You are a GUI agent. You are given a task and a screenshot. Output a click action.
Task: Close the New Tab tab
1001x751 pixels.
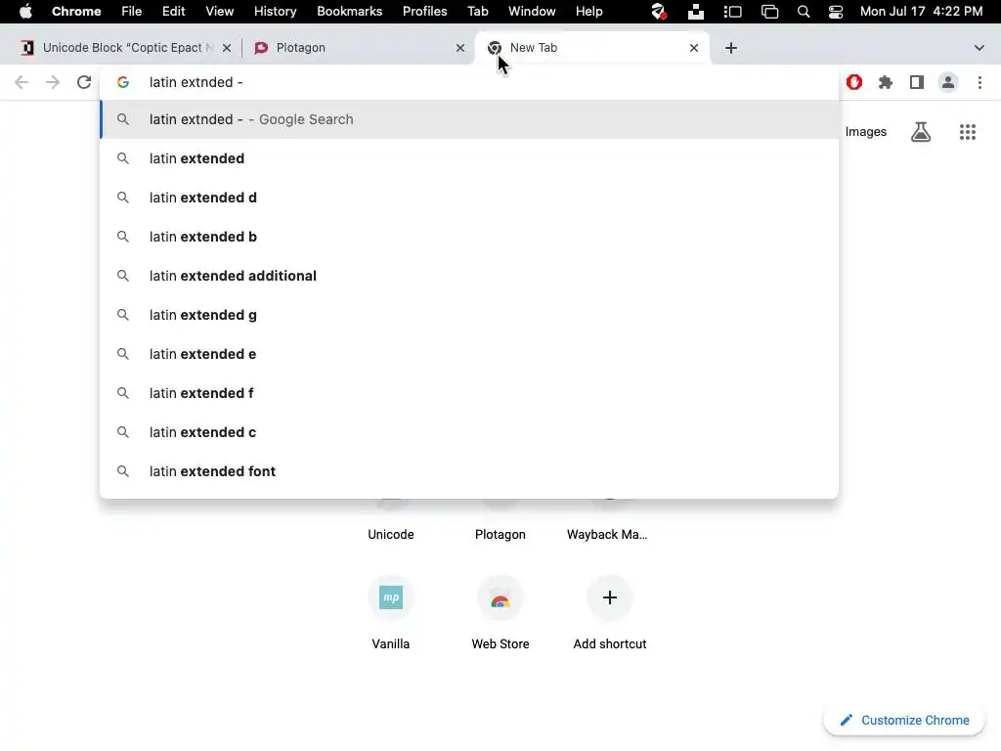pyautogui.click(x=694, y=48)
